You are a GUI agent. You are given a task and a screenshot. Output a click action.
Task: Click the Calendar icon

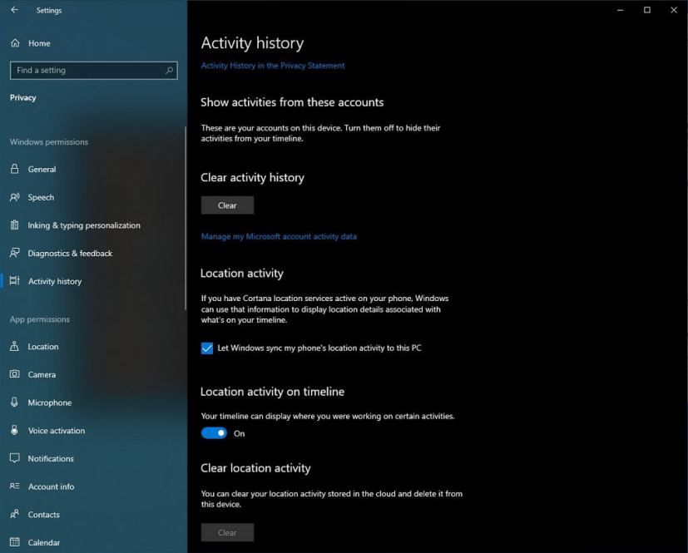point(14,542)
